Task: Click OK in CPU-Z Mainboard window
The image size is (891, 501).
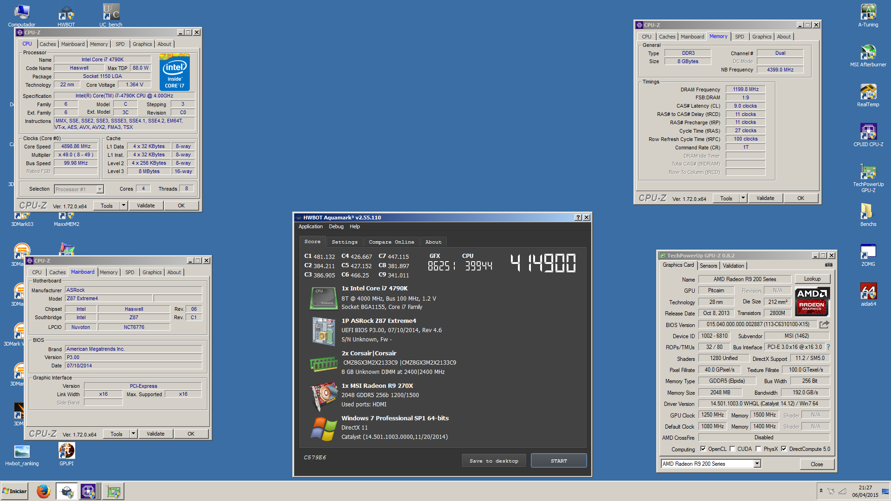Action: click(x=191, y=434)
